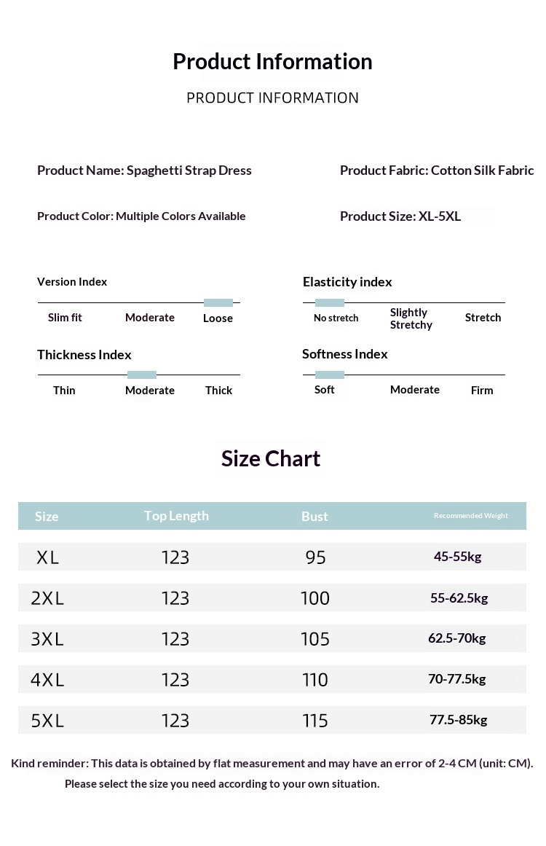The width and height of the screenshot is (546, 846).
Task: Click the Product Fabric Cotton Silk text
Action: 437,171
